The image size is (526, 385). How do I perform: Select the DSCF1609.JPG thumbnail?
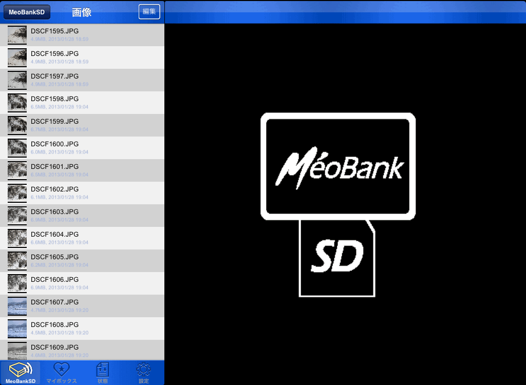pos(17,351)
